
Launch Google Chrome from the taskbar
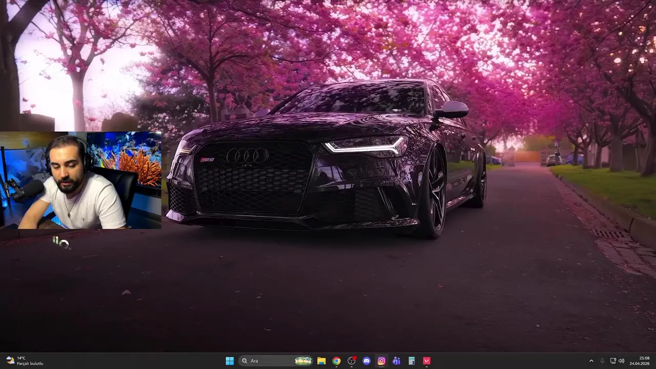(336, 361)
